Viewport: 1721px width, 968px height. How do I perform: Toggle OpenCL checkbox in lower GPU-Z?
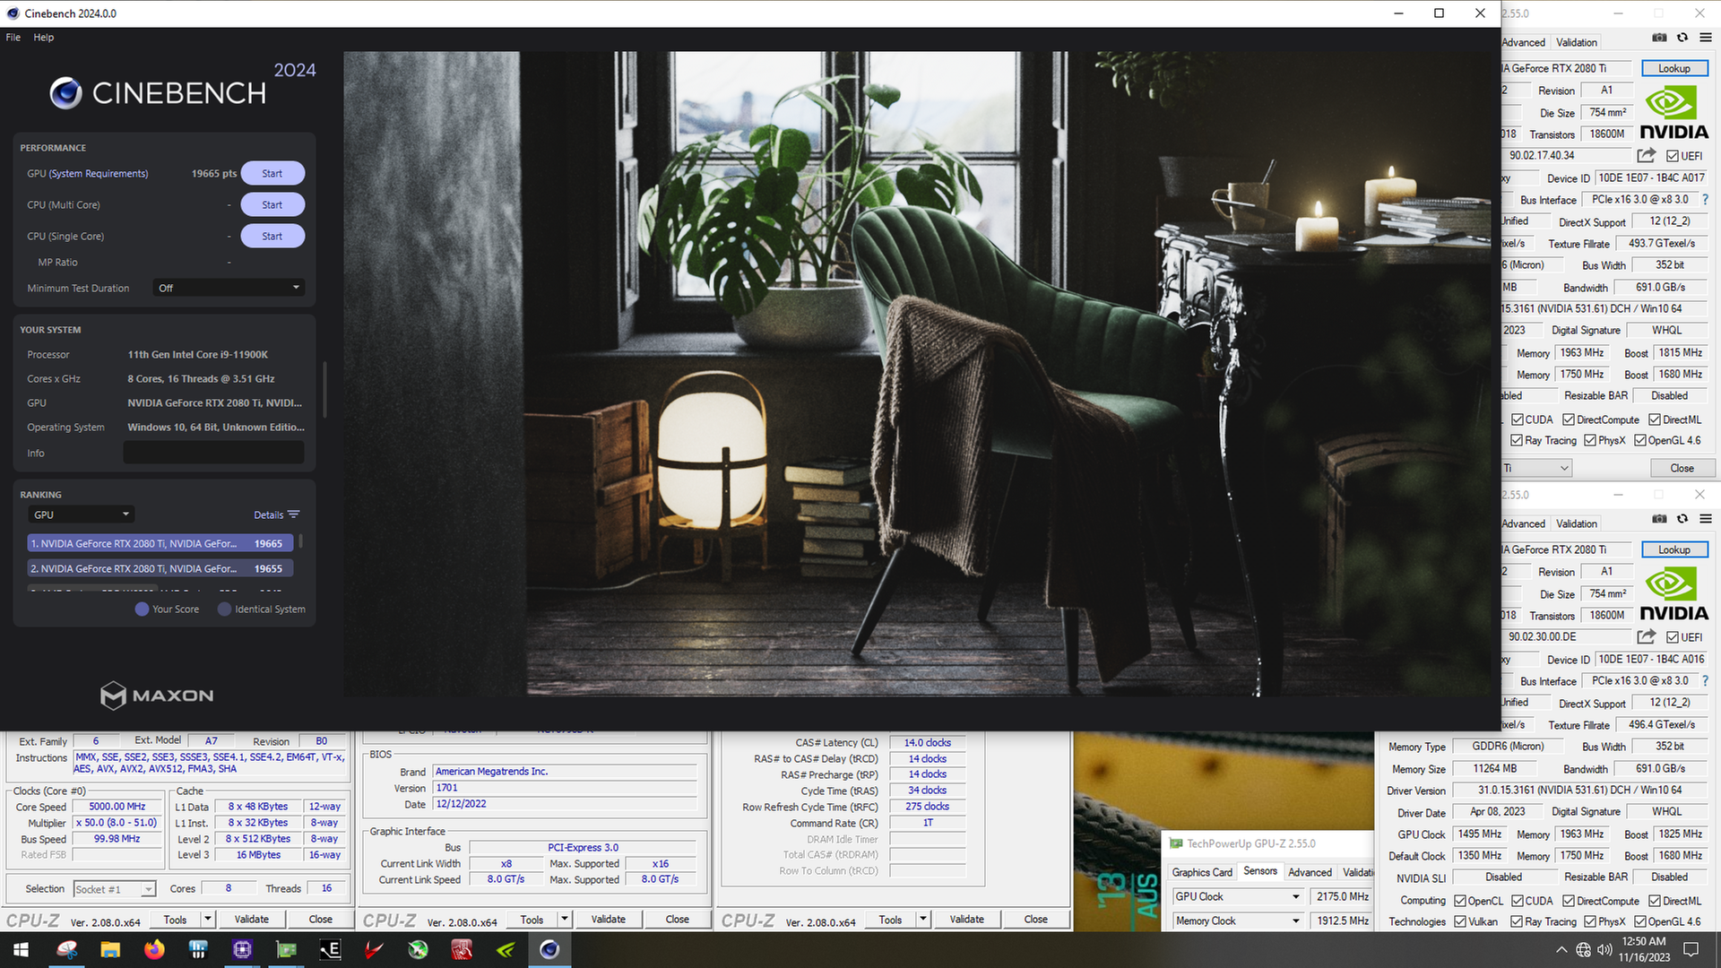pos(1460,901)
